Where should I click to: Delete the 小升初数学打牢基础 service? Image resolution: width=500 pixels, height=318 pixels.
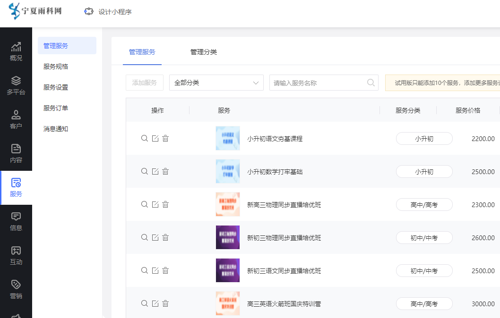click(x=165, y=171)
